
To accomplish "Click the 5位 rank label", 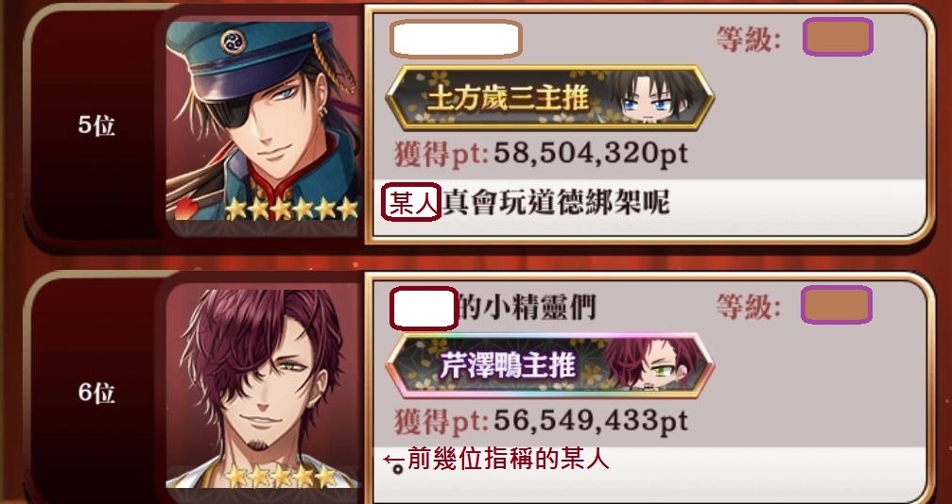I will click(x=96, y=126).
